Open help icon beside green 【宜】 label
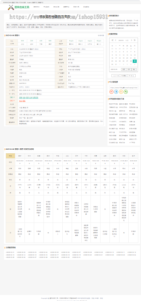 (14, 97)
